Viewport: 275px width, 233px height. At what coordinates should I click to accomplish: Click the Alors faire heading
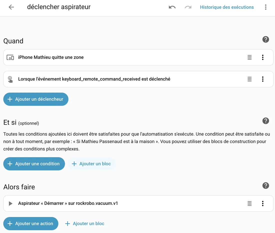19,187
